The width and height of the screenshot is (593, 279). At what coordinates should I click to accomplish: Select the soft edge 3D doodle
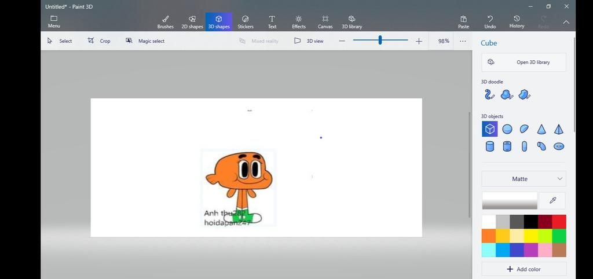(x=506, y=94)
